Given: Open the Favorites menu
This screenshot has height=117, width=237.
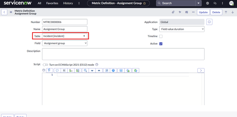Looking at the screenshot, I should click(x=52, y=3).
